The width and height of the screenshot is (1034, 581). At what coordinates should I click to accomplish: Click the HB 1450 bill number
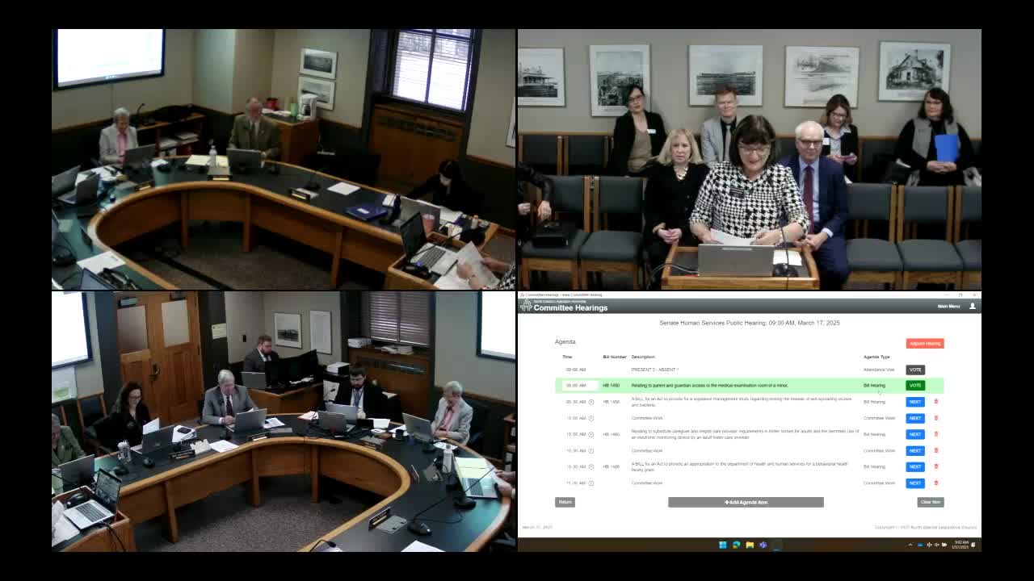(x=612, y=386)
